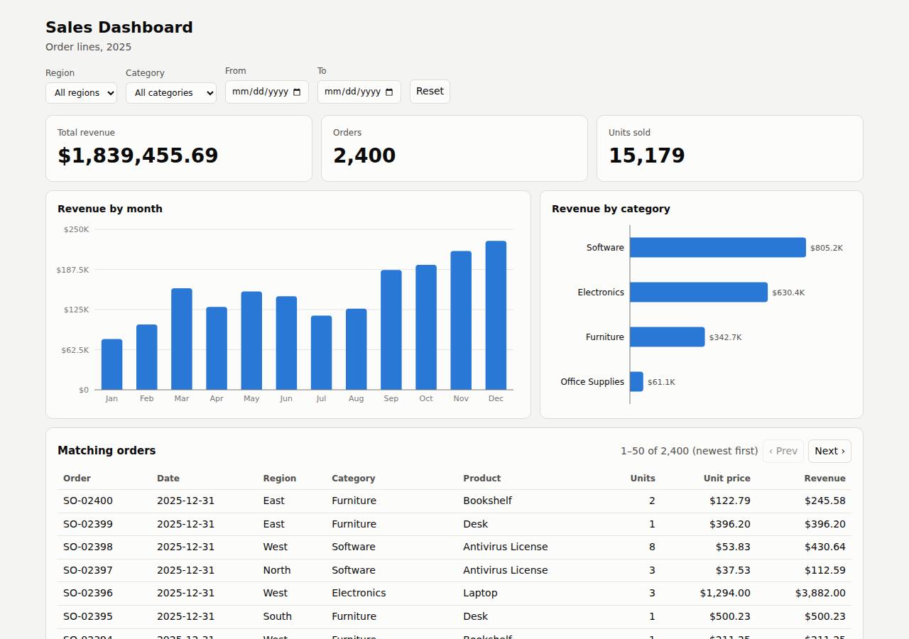The width and height of the screenshot is (909, 639).
Task: Select order SO-02399 in the table
Action: click(x=454, y=524)
